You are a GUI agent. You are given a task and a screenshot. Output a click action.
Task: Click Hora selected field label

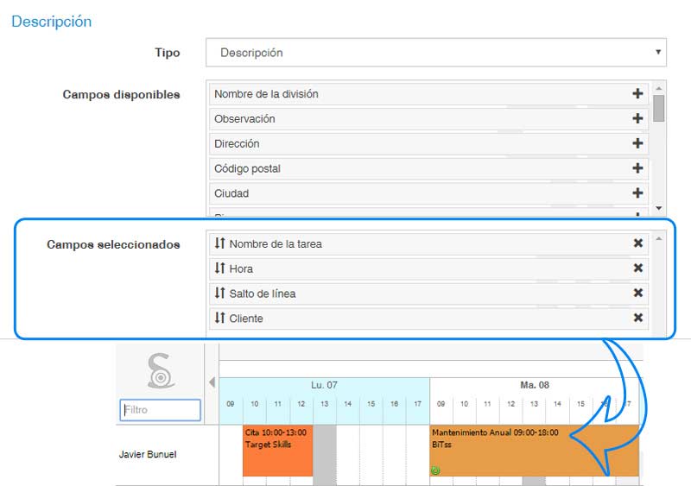[x=241, y=268]
